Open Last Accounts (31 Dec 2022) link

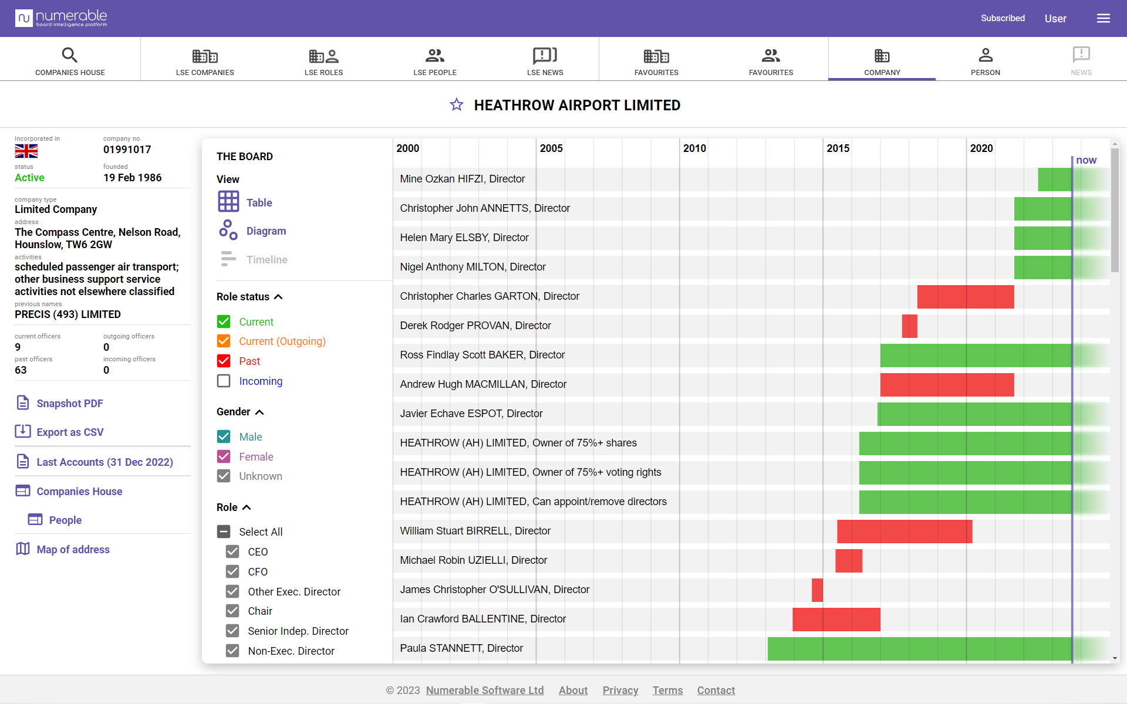(104, 462)
